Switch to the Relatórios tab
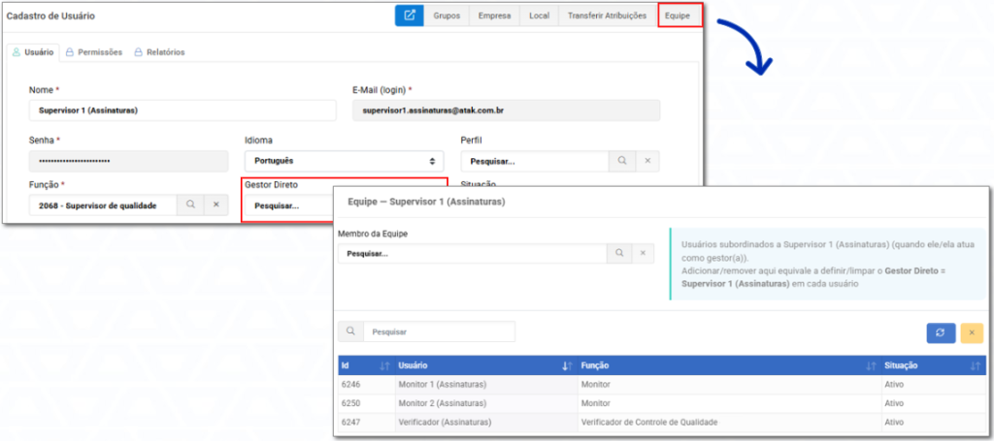Viewport: 994px width, 441px height. (159, 52)
